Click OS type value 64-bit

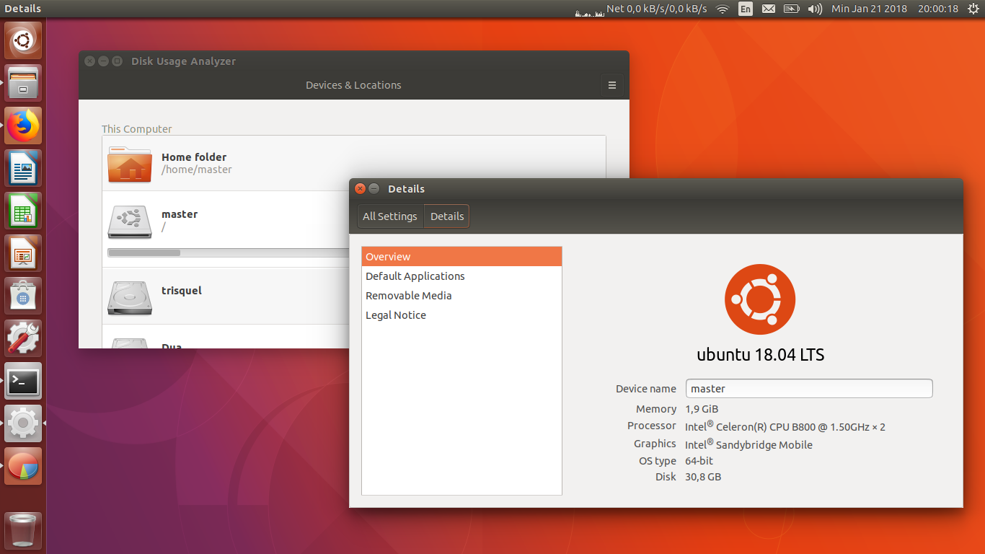tap(699, 461)
